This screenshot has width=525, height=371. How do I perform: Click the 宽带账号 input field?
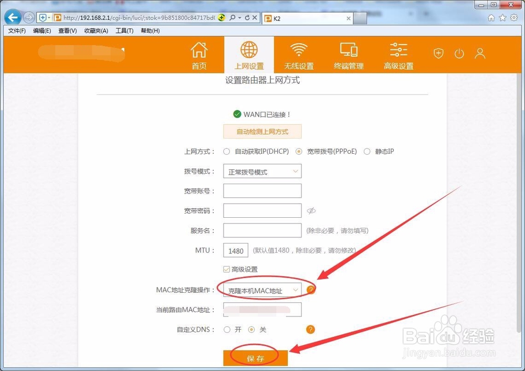pos(262,190)
